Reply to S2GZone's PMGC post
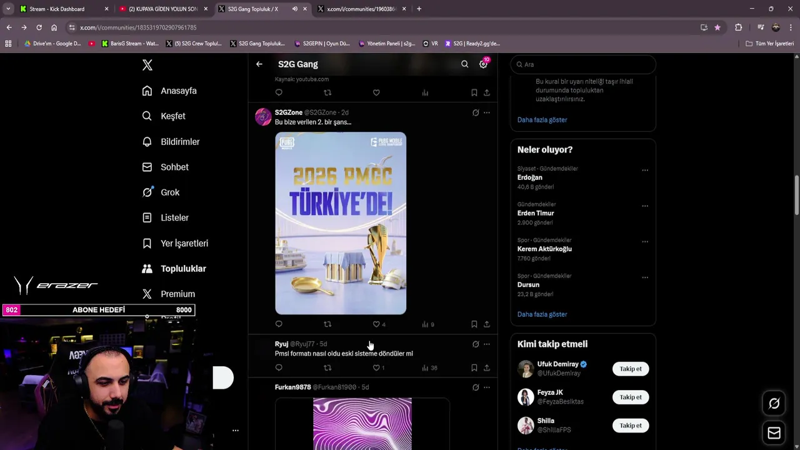Viewport: 800px width, 450px height. [279, 324]
